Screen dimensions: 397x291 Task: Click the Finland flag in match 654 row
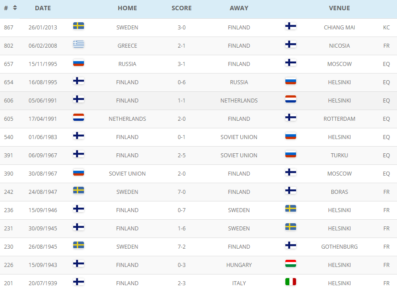click(x=79, y=81)
